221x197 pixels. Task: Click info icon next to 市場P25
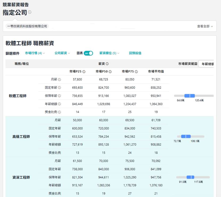tap(84, 71)
